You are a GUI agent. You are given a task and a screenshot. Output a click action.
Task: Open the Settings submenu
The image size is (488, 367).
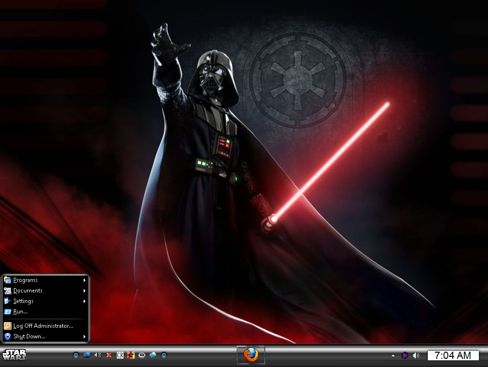click(x=45, y=301)
